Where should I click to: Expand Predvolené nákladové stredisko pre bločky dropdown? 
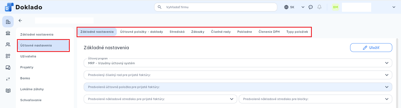click(x=316, y=99)
